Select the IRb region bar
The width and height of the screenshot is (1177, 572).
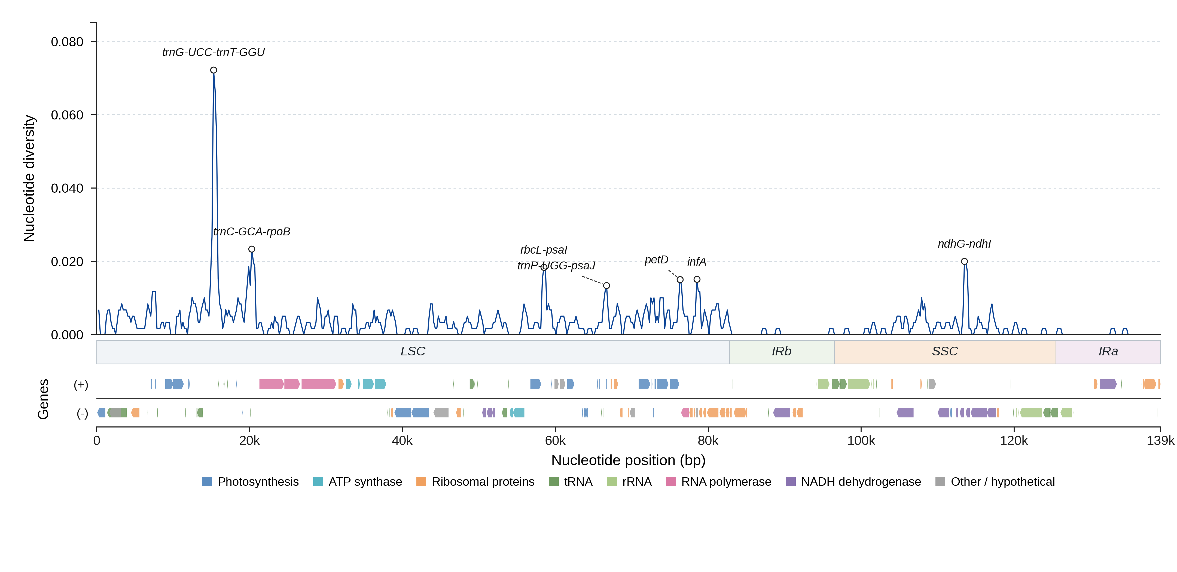(782, 352)
